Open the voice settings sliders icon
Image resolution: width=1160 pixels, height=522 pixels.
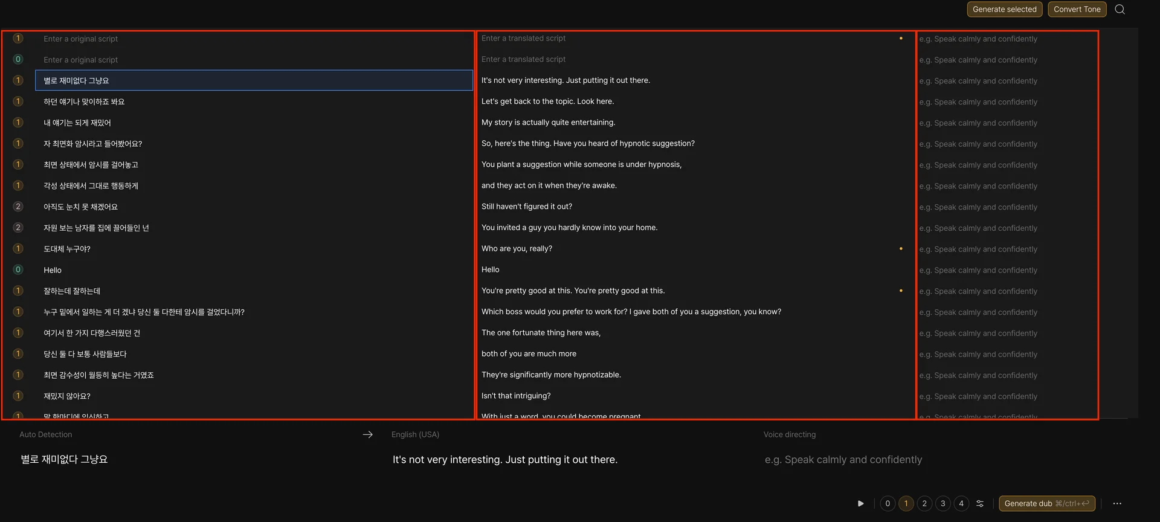[x=980, y=503]
